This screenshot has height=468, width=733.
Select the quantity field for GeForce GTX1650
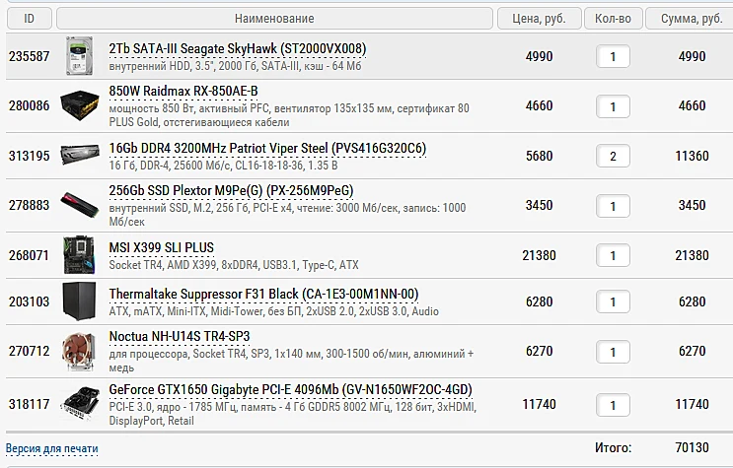pos(613,405)
